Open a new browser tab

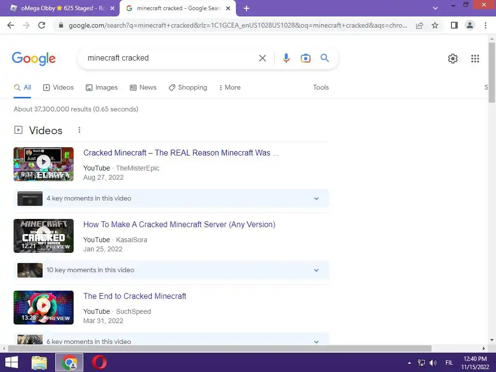click(247, 8)
